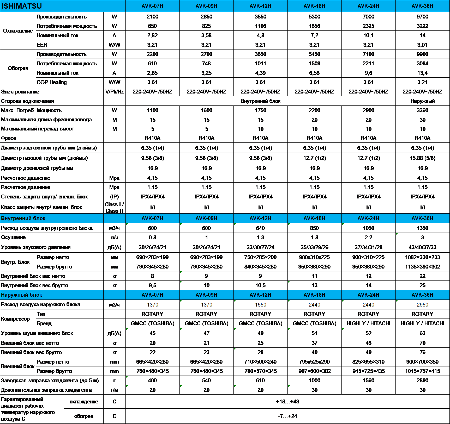Click the Внутренний блок connection side cell
Screen dimensions: 450x424
pyautogui.click(x=260, y=101)
